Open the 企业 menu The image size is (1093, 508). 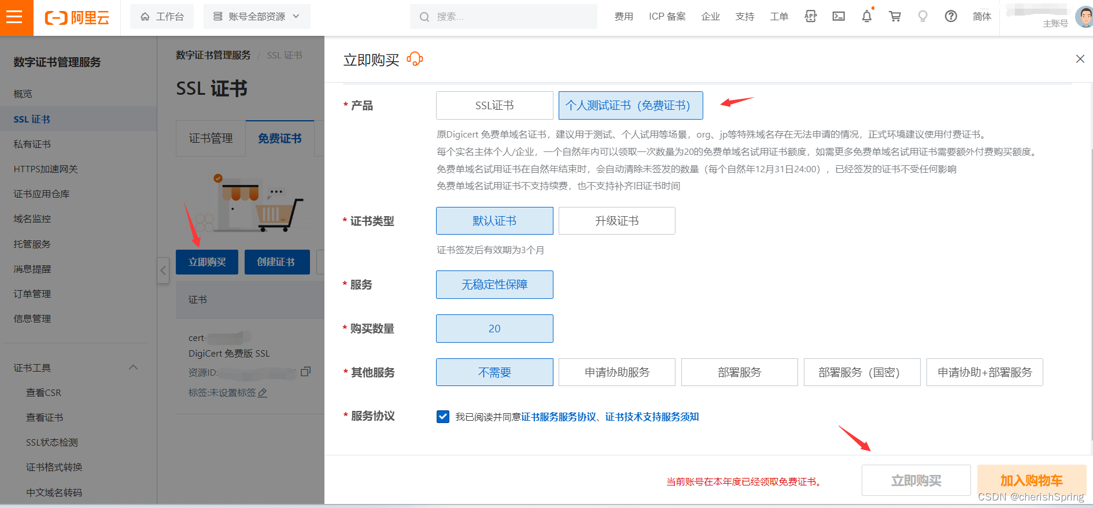(x=710, y=17)
